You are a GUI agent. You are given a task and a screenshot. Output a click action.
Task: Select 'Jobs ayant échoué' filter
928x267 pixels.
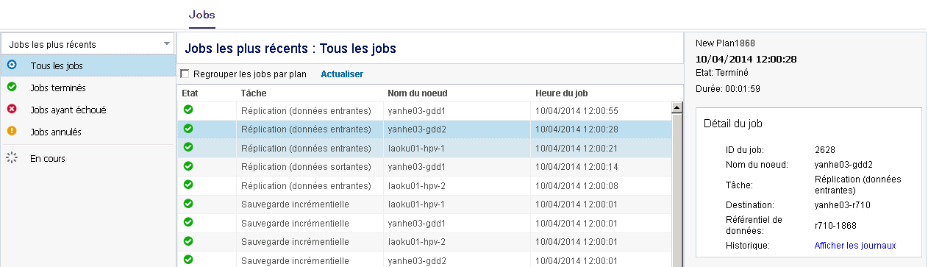point(88,110)
